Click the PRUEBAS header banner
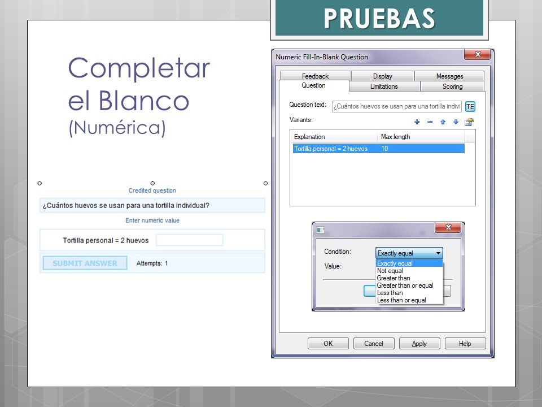 pos(379,18)
